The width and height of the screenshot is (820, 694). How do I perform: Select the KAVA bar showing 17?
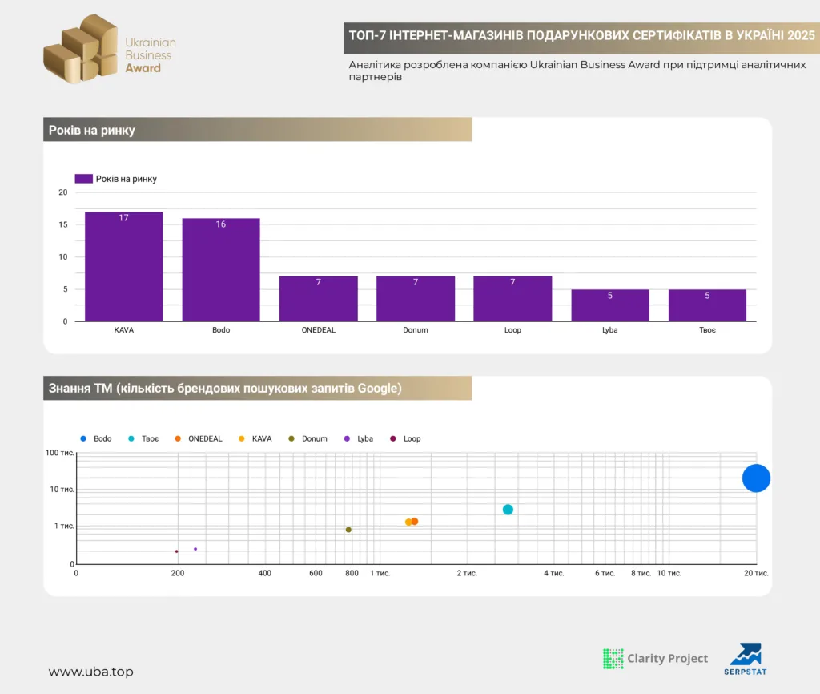[x=124, y=266]
